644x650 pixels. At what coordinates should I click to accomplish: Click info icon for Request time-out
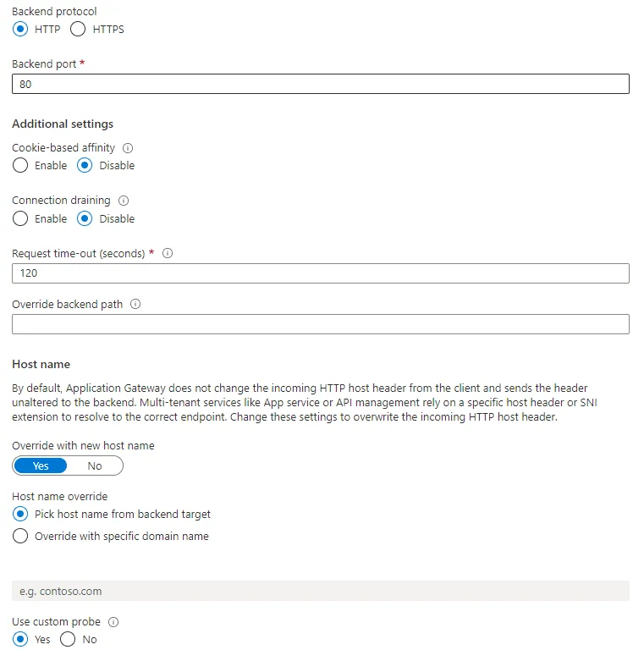coord(168,253)
